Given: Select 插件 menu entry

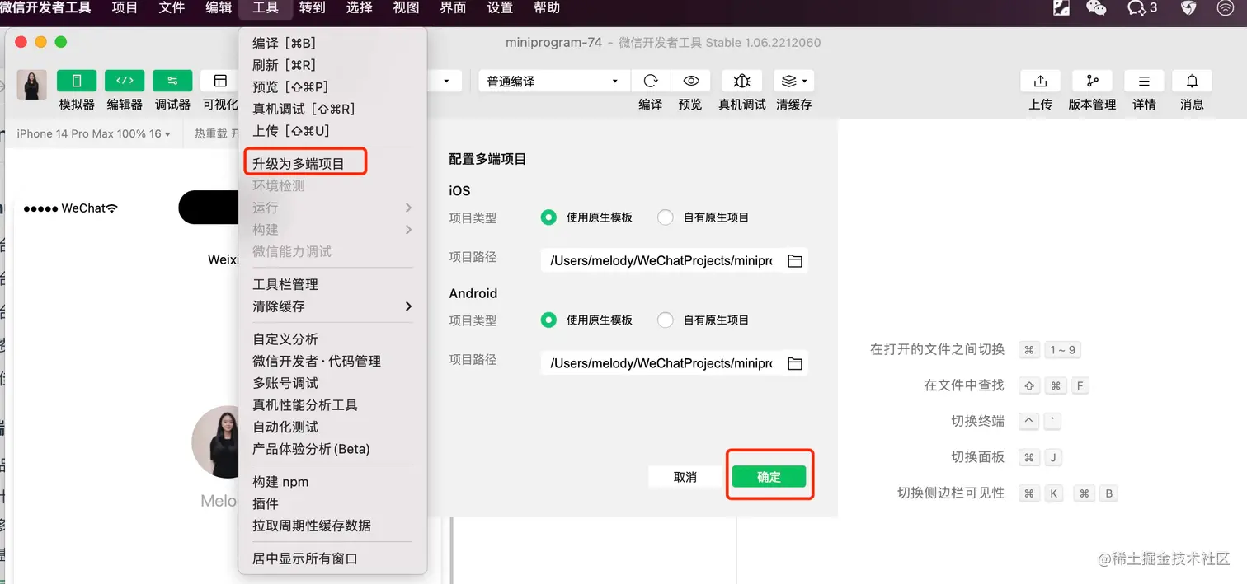Looking at the screenshot, I should (332, 503).
